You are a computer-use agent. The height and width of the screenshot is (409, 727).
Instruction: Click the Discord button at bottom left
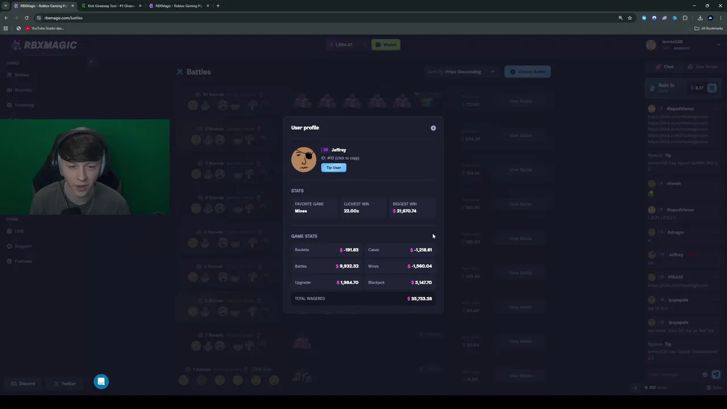(23, 383)
